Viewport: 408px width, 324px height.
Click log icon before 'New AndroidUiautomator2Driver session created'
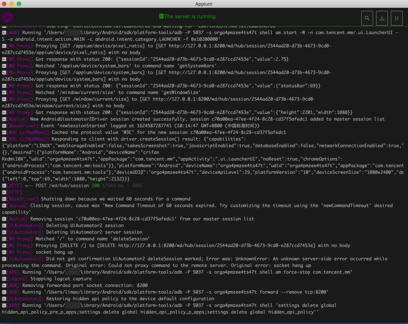(4, 119)
